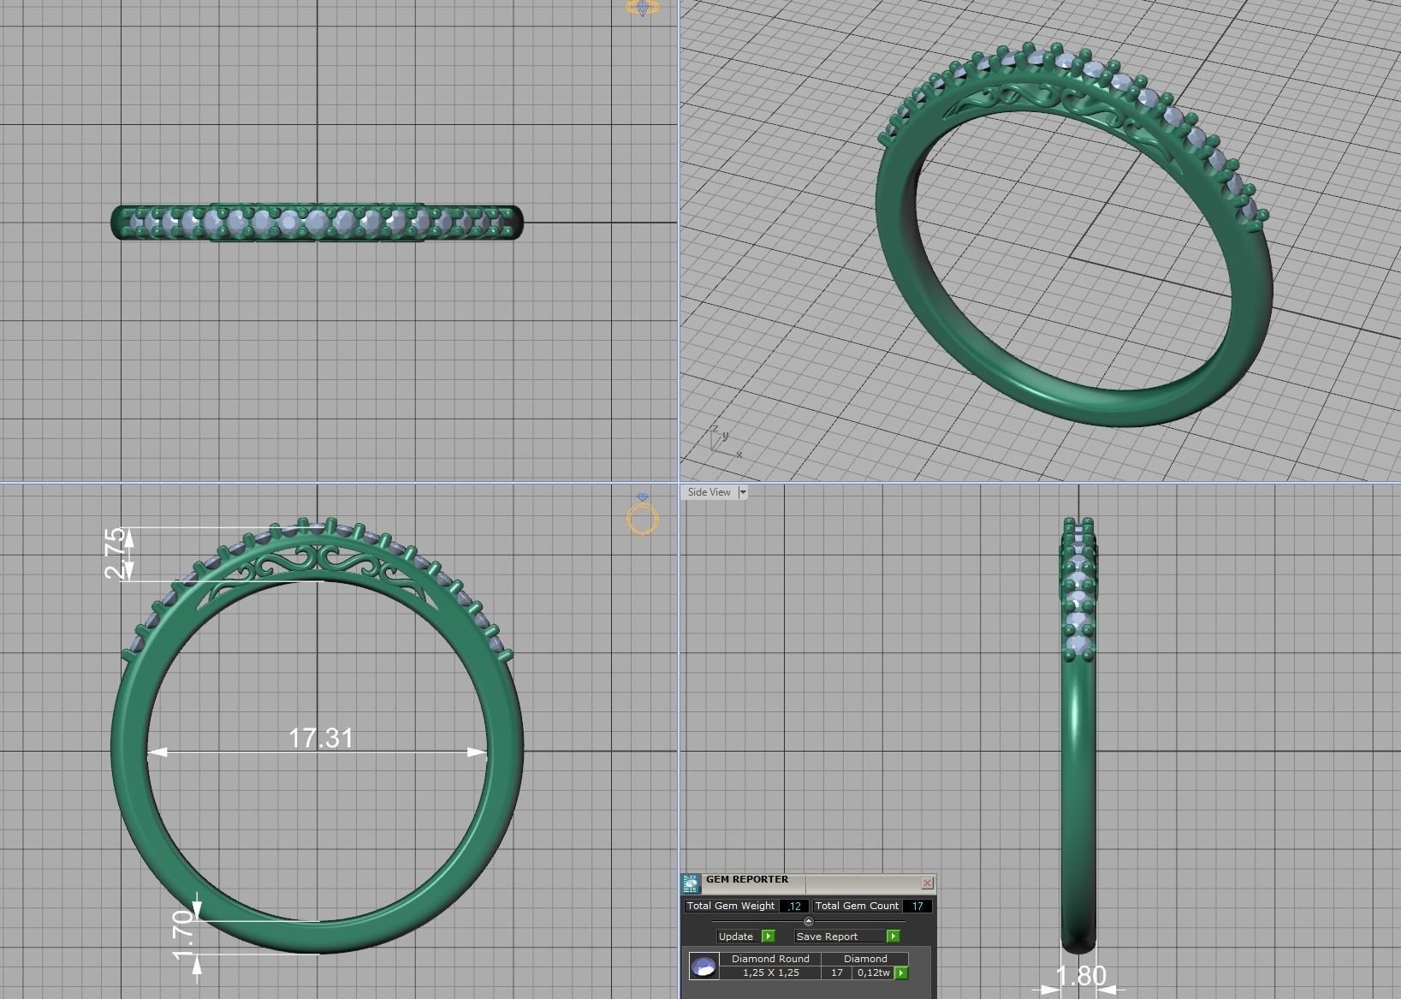Select the Total Gem Weight value field
Screen dimensions: 1401x999
[x=794, y=906]
